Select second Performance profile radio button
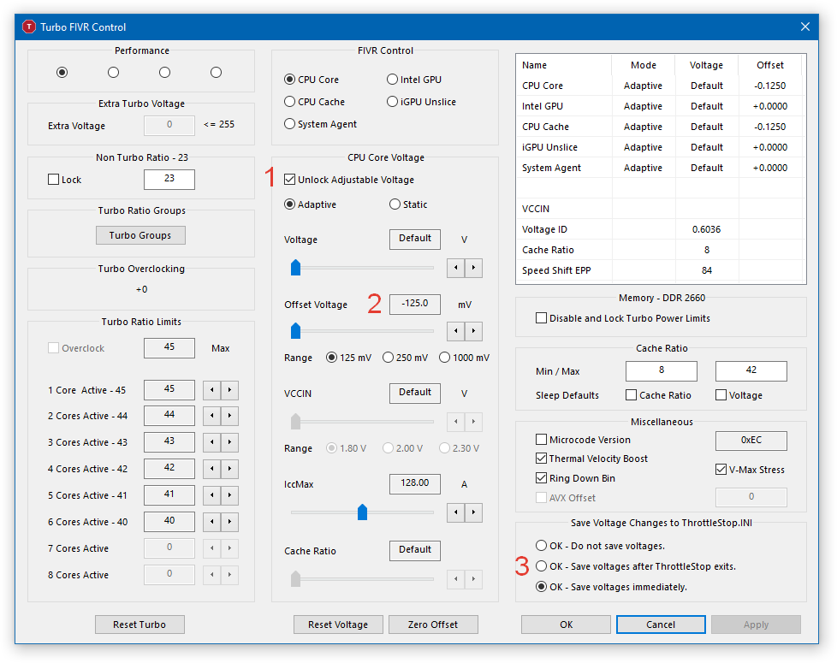837x663 pixels. click(x=113, y=72)
